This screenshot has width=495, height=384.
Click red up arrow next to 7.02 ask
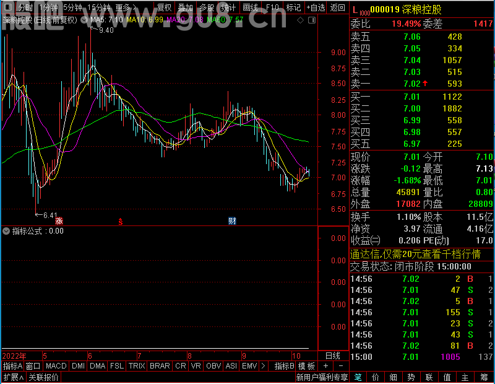(425, 83)
